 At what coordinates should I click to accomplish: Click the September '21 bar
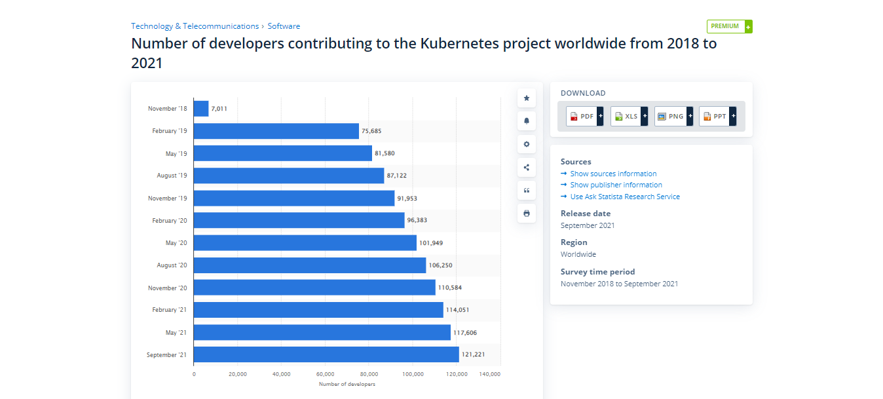click(x=326, y=354)
